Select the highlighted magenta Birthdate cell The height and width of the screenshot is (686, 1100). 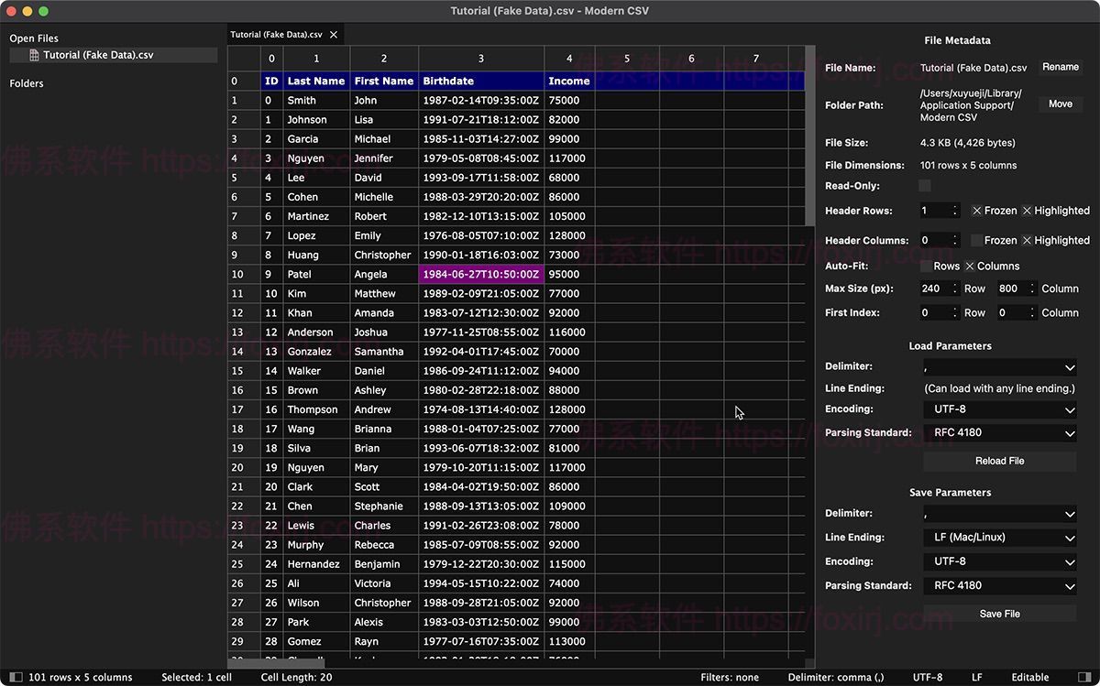click(480, 274)
